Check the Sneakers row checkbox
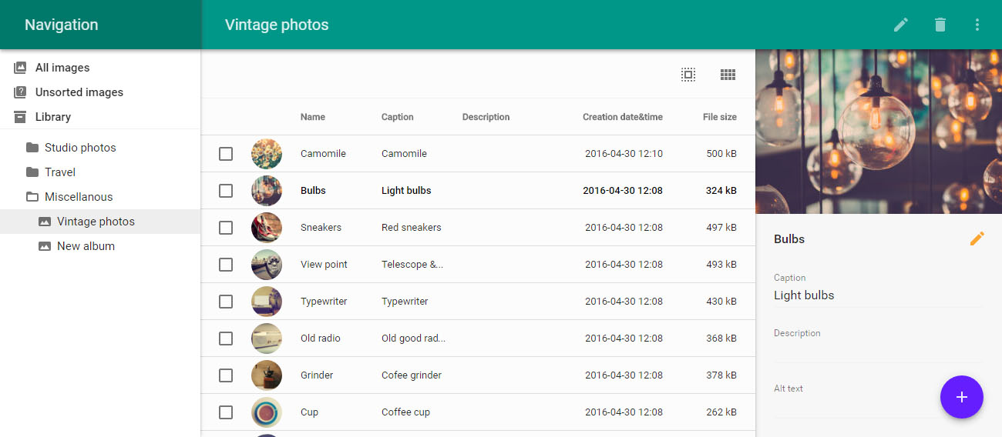Image resolution: width=1002 pixels, height=437 pixels. click(x=226, y=228)
